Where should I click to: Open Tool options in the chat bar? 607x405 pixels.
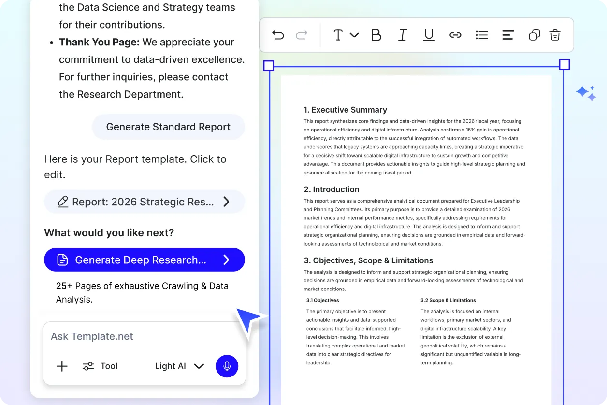pos(100,366)
